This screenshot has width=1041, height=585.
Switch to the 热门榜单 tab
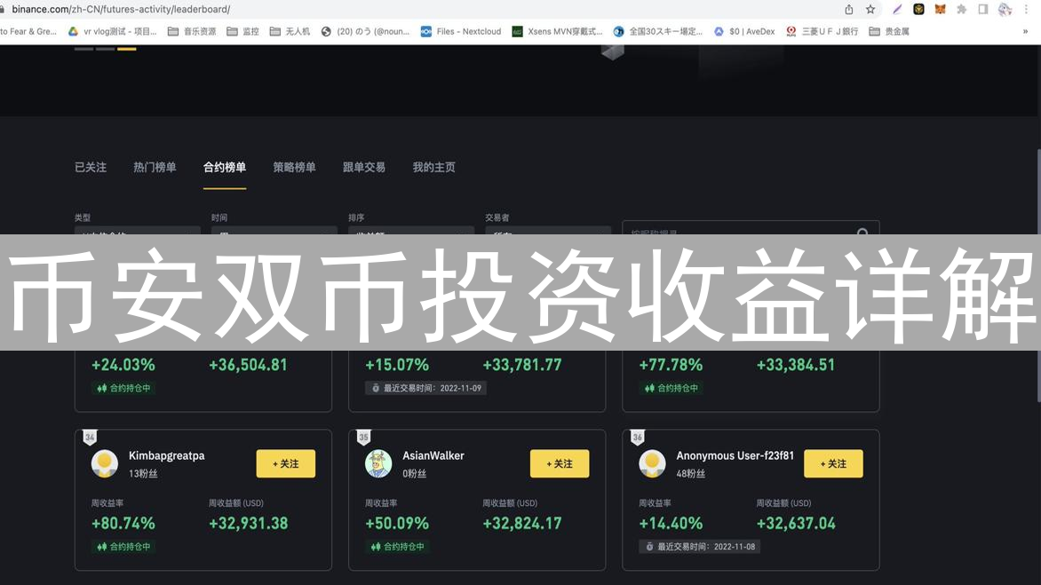tap(155, 167)
